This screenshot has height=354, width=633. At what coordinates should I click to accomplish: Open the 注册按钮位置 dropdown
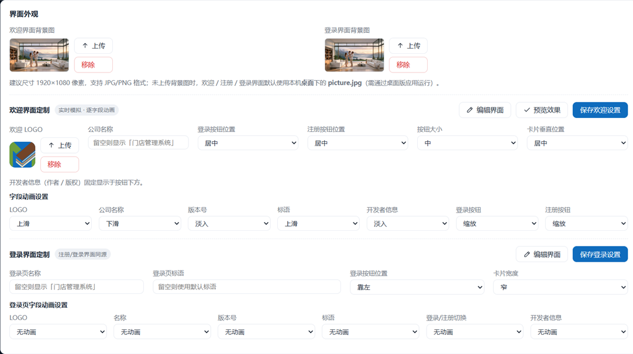[x=357, y=143]
